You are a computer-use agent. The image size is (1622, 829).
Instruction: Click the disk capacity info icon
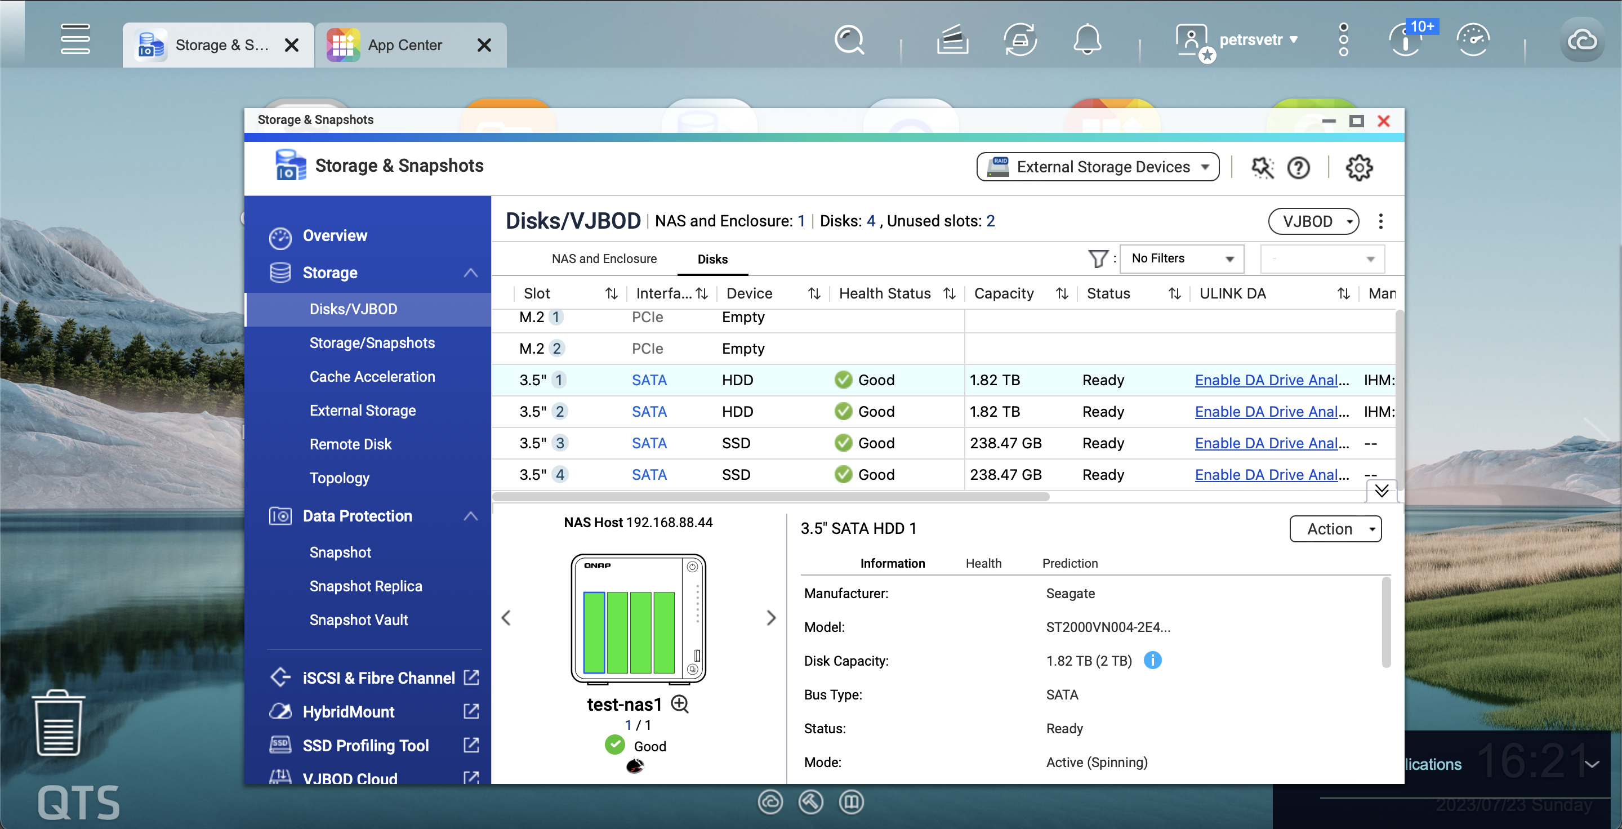coord(1152,660)
